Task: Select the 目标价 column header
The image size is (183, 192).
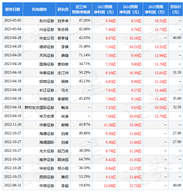Action: pos(176,9)
